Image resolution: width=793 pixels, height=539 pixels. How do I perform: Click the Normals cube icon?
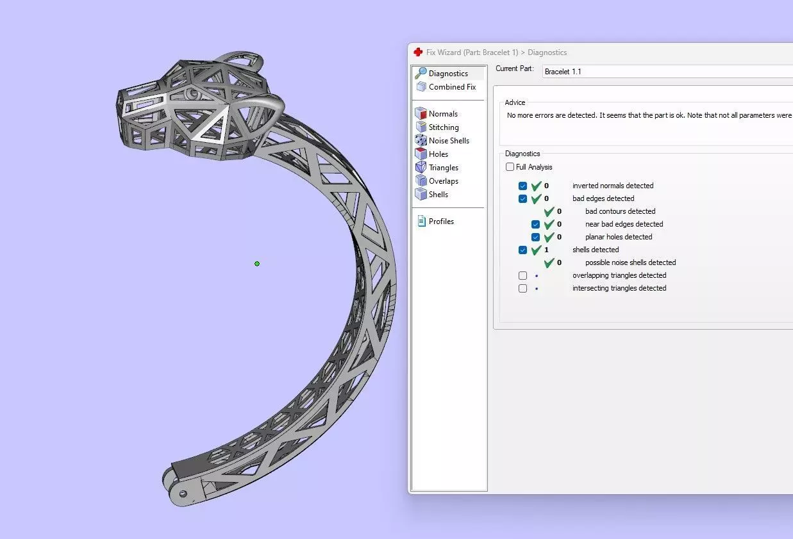421,113
